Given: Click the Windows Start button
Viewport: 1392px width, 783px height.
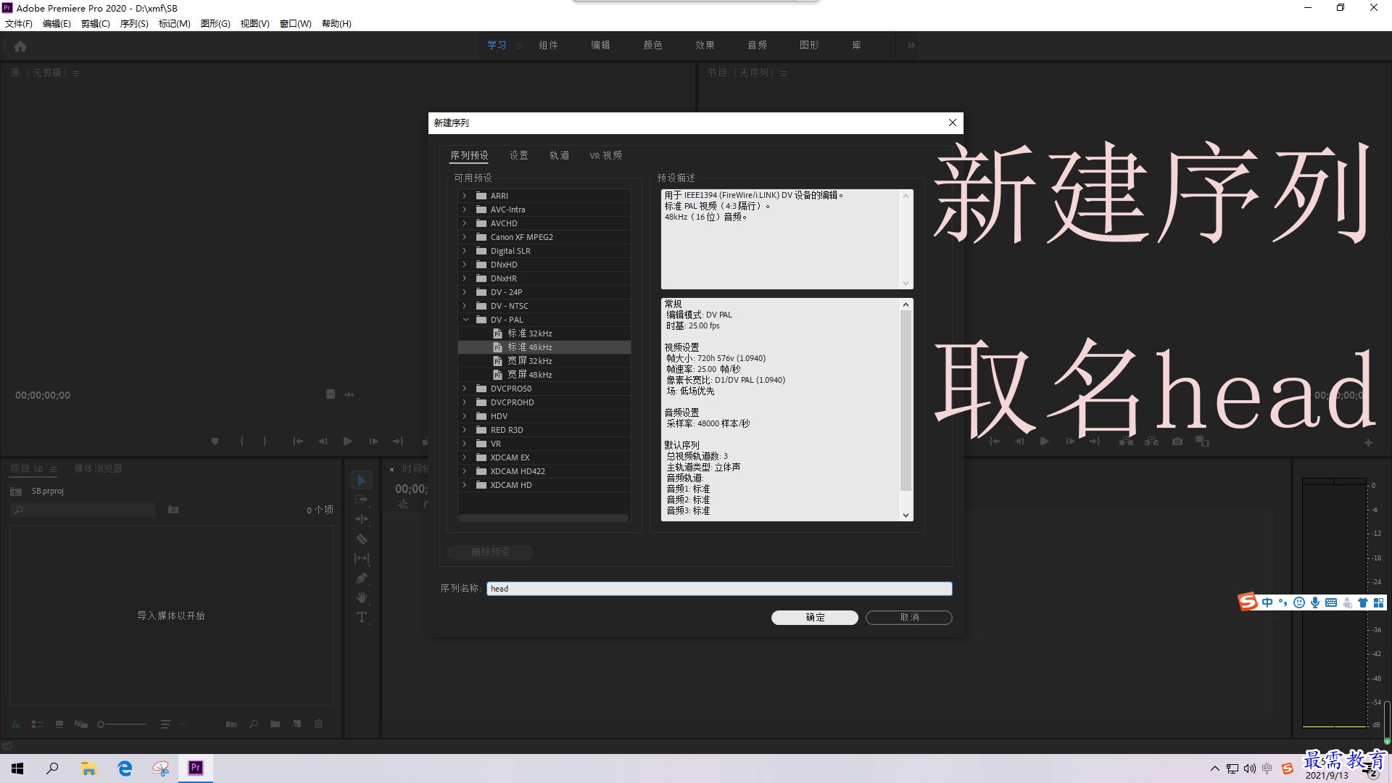Looking at the screenshot, I should (x=17, y=768).
